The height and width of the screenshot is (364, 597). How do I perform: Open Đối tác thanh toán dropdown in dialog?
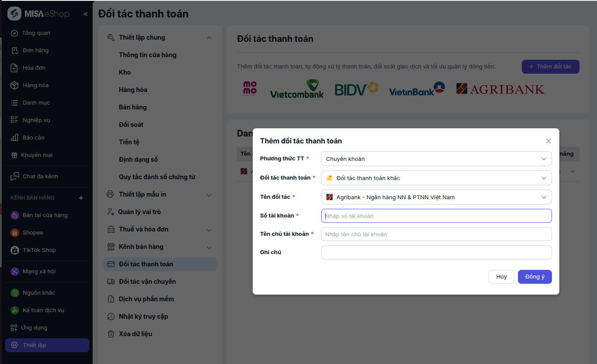[436, 178]
